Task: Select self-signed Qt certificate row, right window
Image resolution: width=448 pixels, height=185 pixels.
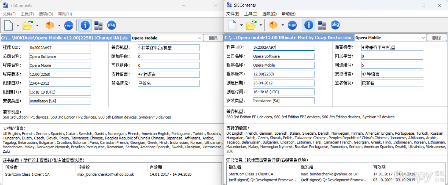Action: pyautogui.click(x=336, y=180)
